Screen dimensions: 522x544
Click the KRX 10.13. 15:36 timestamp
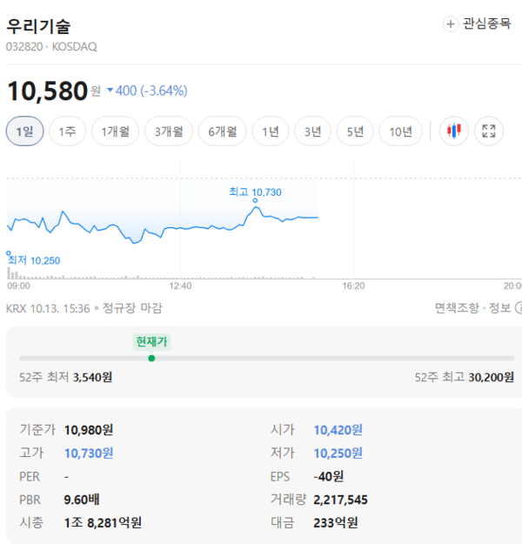[48, 308]
